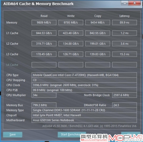Image resolution: width=143 pixels, height=142 pixels.
Task: Select L3 Cache Read 178.45 GB/s
Action: [44, 54]
